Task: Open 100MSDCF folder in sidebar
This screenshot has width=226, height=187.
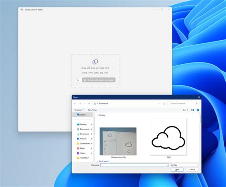Action: (x=83, y=158)
